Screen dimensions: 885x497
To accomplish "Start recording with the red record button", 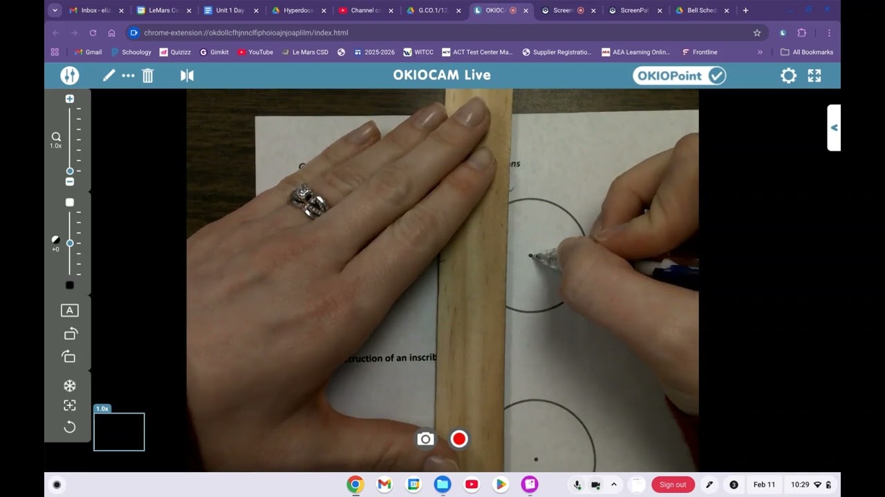I will [459, 439].
